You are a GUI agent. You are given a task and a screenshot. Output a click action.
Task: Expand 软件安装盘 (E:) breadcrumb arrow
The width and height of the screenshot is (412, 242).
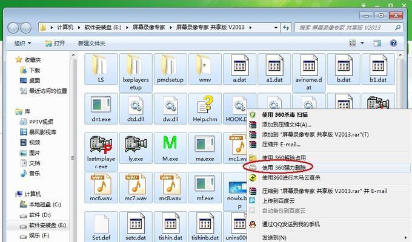(127, 28)
